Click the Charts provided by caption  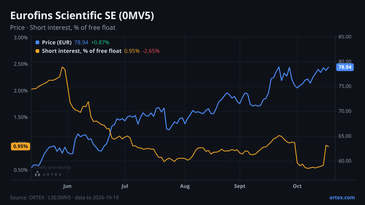click(53, 167)
